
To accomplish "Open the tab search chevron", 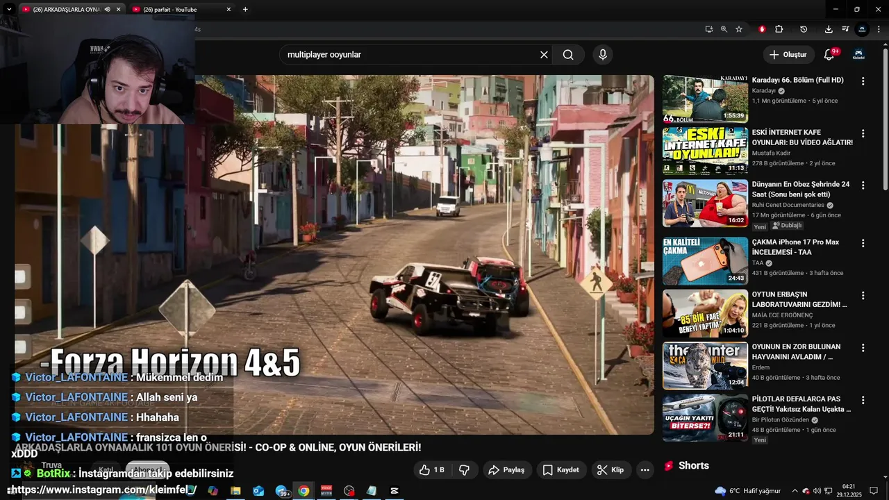I will (x=9, y=9).
